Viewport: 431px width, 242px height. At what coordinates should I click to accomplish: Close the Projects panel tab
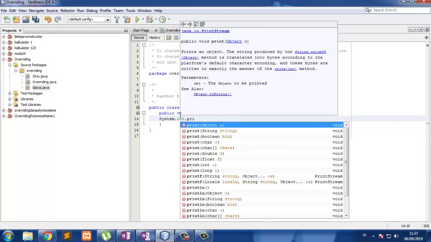coord(20,31)
